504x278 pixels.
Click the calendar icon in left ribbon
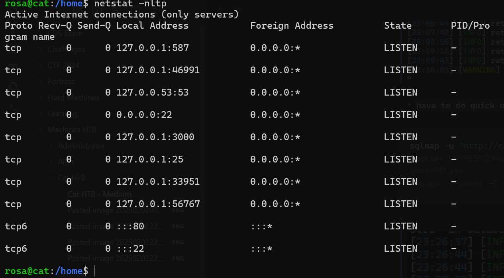[13, 66]
